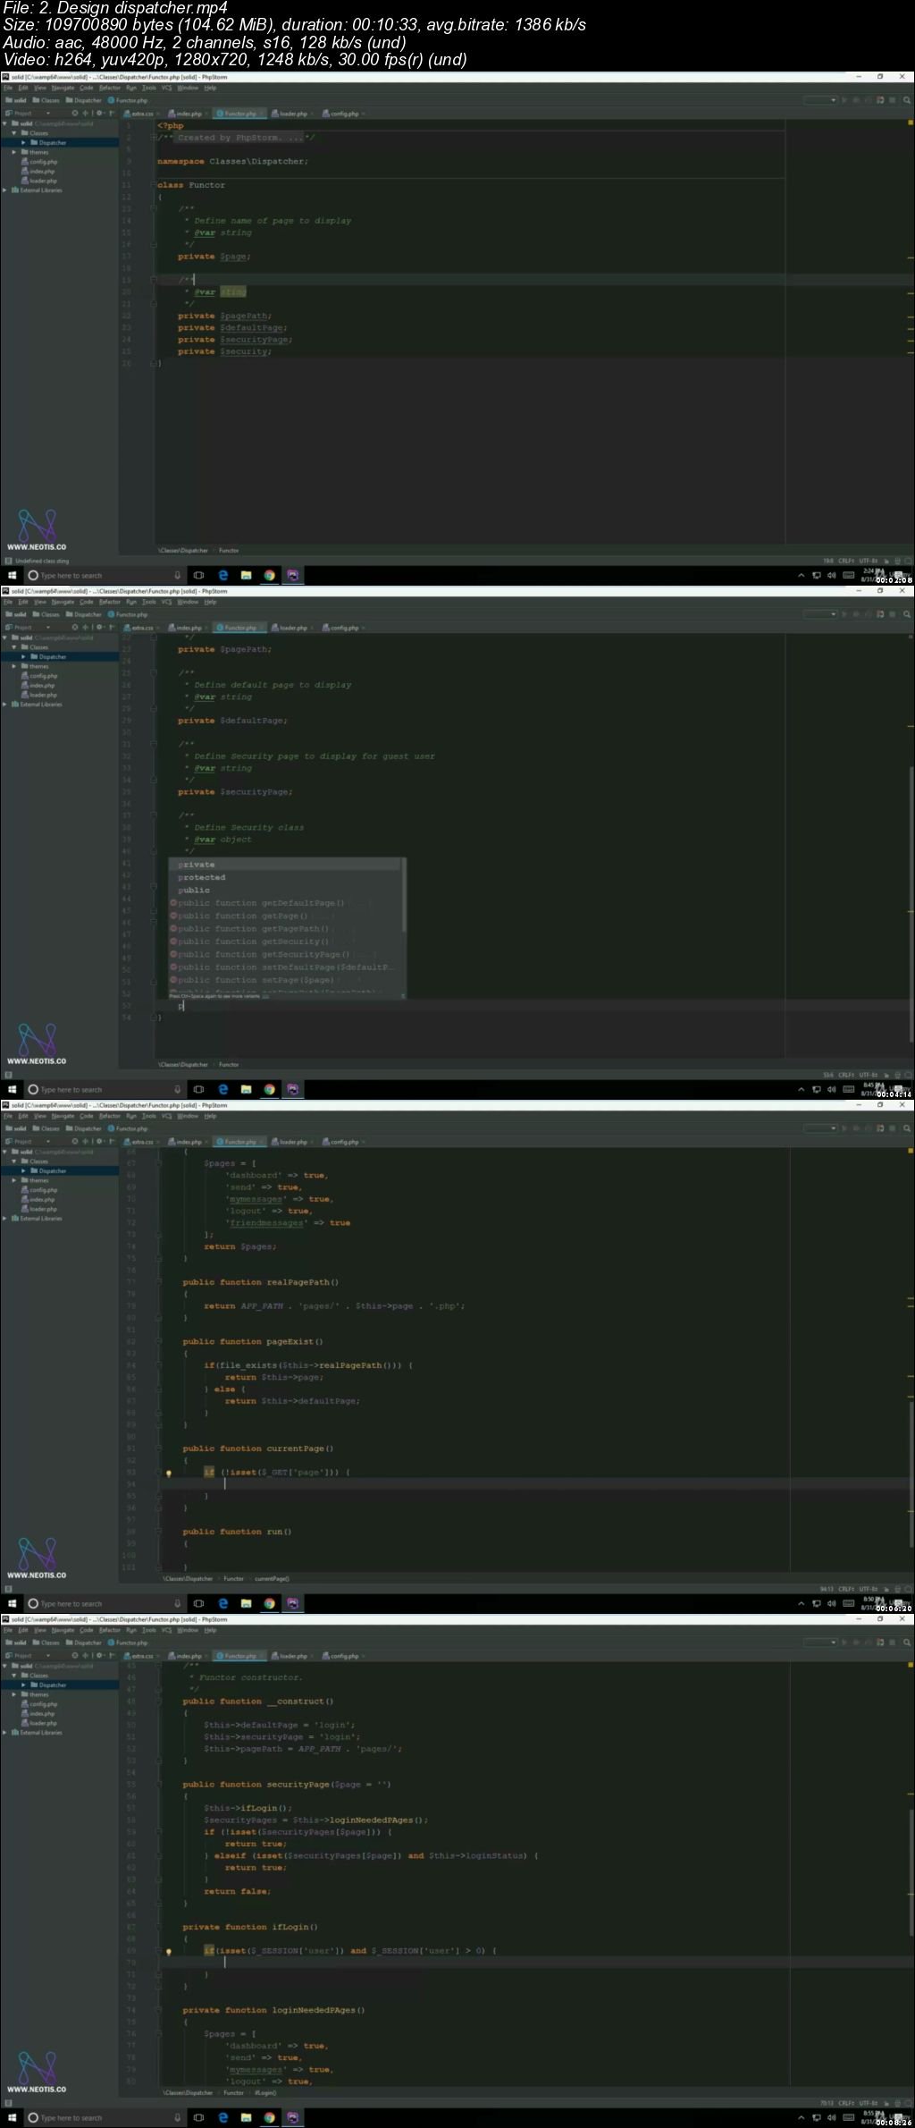The height and width of the screenshot is (2128, 915).
Task: Click the Edge taskbar icon in the 00:06:20 frame
Action: (222, 1604)
